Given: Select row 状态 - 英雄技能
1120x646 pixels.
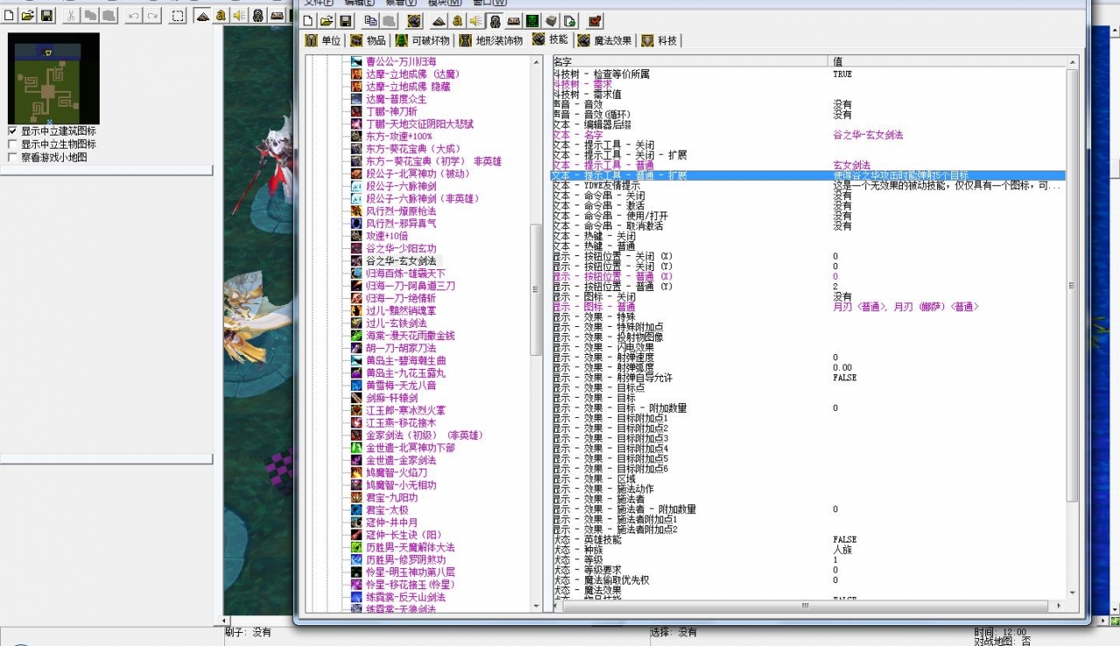Looking at the screenshot, I should [x=808, y=539].
